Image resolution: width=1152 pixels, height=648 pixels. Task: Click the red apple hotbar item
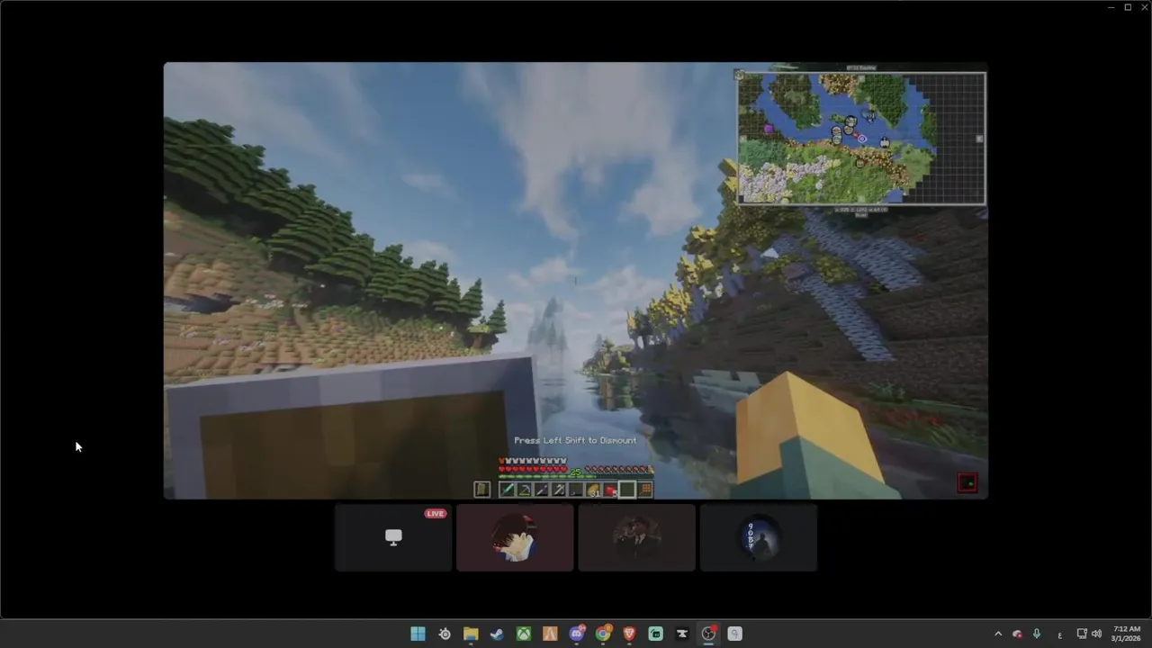point(610,490)
